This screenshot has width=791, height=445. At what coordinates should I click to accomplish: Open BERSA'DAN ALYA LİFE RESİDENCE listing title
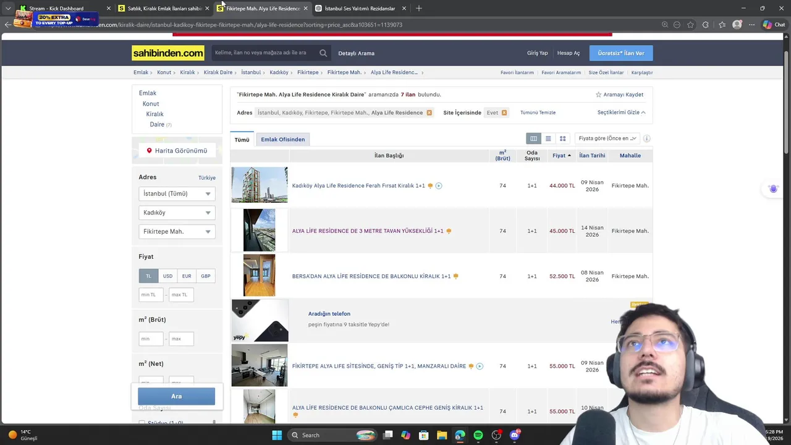pos(371,276)
